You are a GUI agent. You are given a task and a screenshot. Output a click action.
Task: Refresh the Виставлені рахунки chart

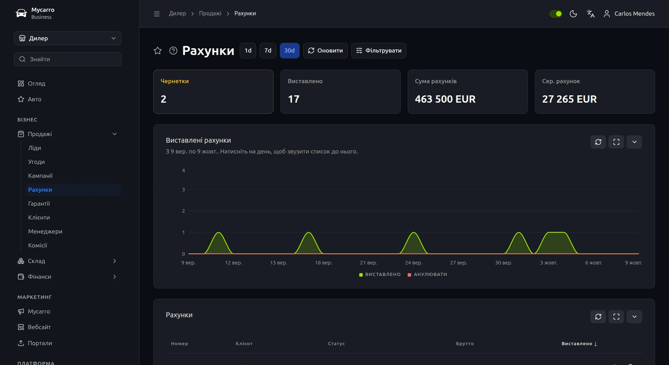598,142
